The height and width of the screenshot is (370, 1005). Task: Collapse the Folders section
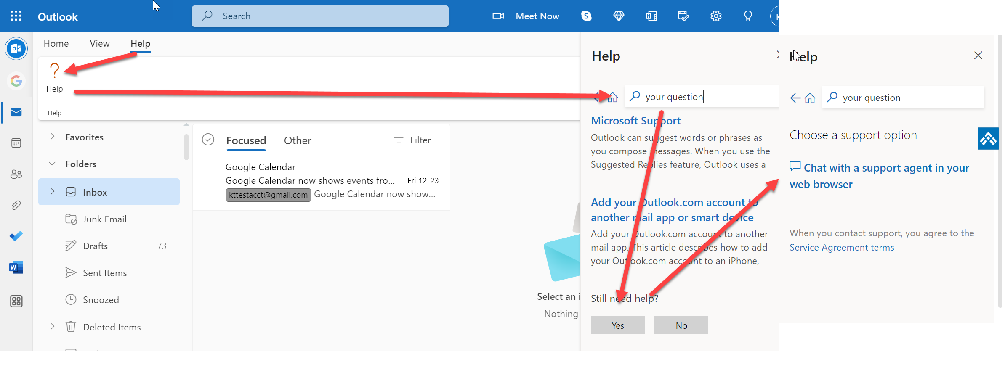pos(52,164)
